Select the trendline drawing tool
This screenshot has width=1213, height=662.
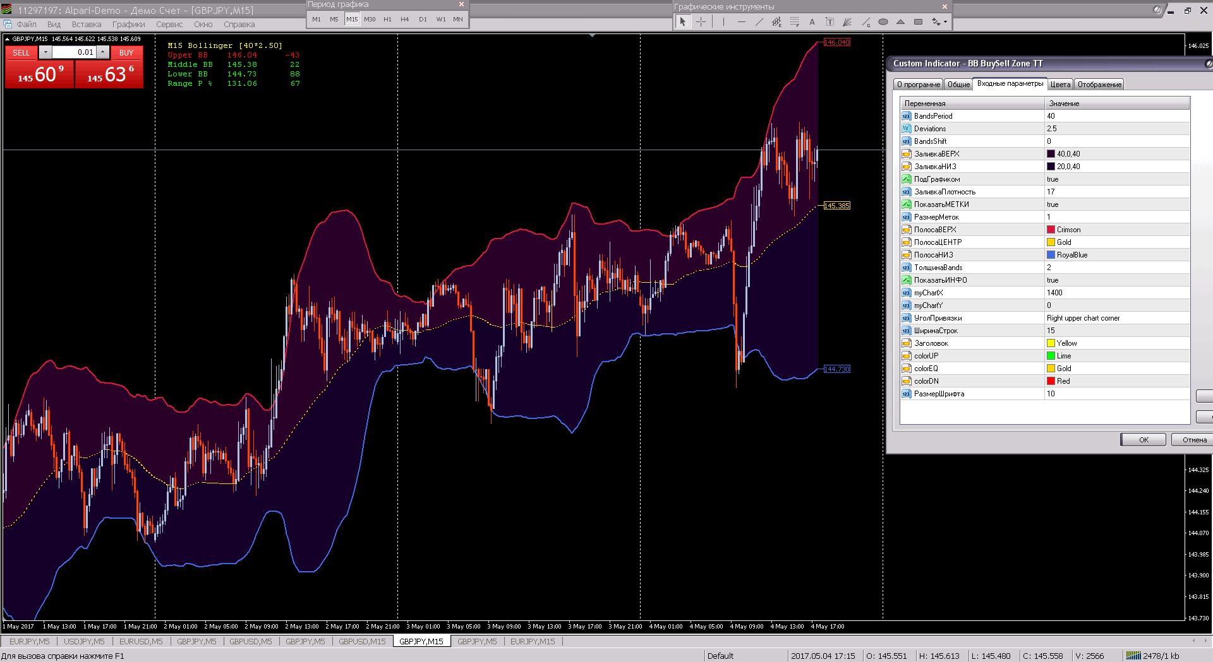(x=759, y=22)
